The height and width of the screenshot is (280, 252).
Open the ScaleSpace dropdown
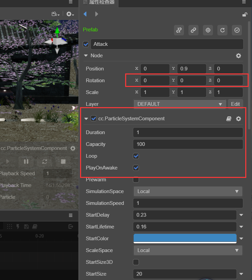coord(188,250)
